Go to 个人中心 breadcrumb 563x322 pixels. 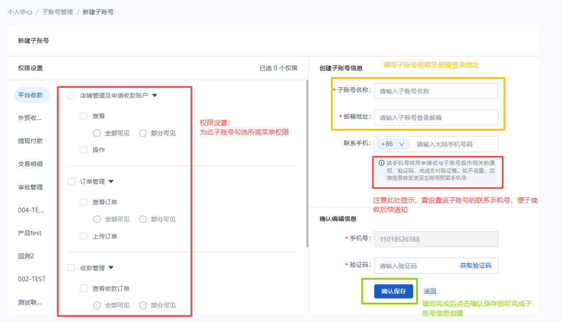pos(20,12)
